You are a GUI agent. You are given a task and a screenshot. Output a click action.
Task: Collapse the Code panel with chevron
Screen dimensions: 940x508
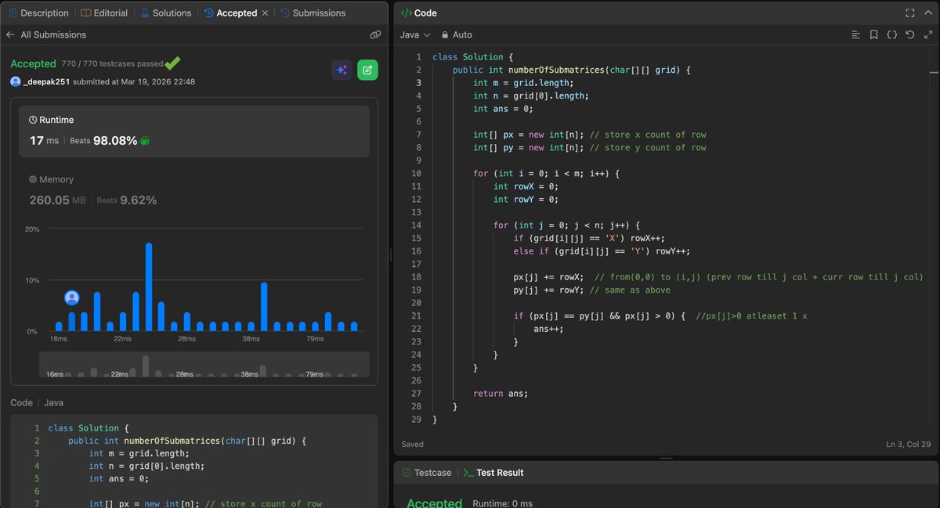(927, 13)
